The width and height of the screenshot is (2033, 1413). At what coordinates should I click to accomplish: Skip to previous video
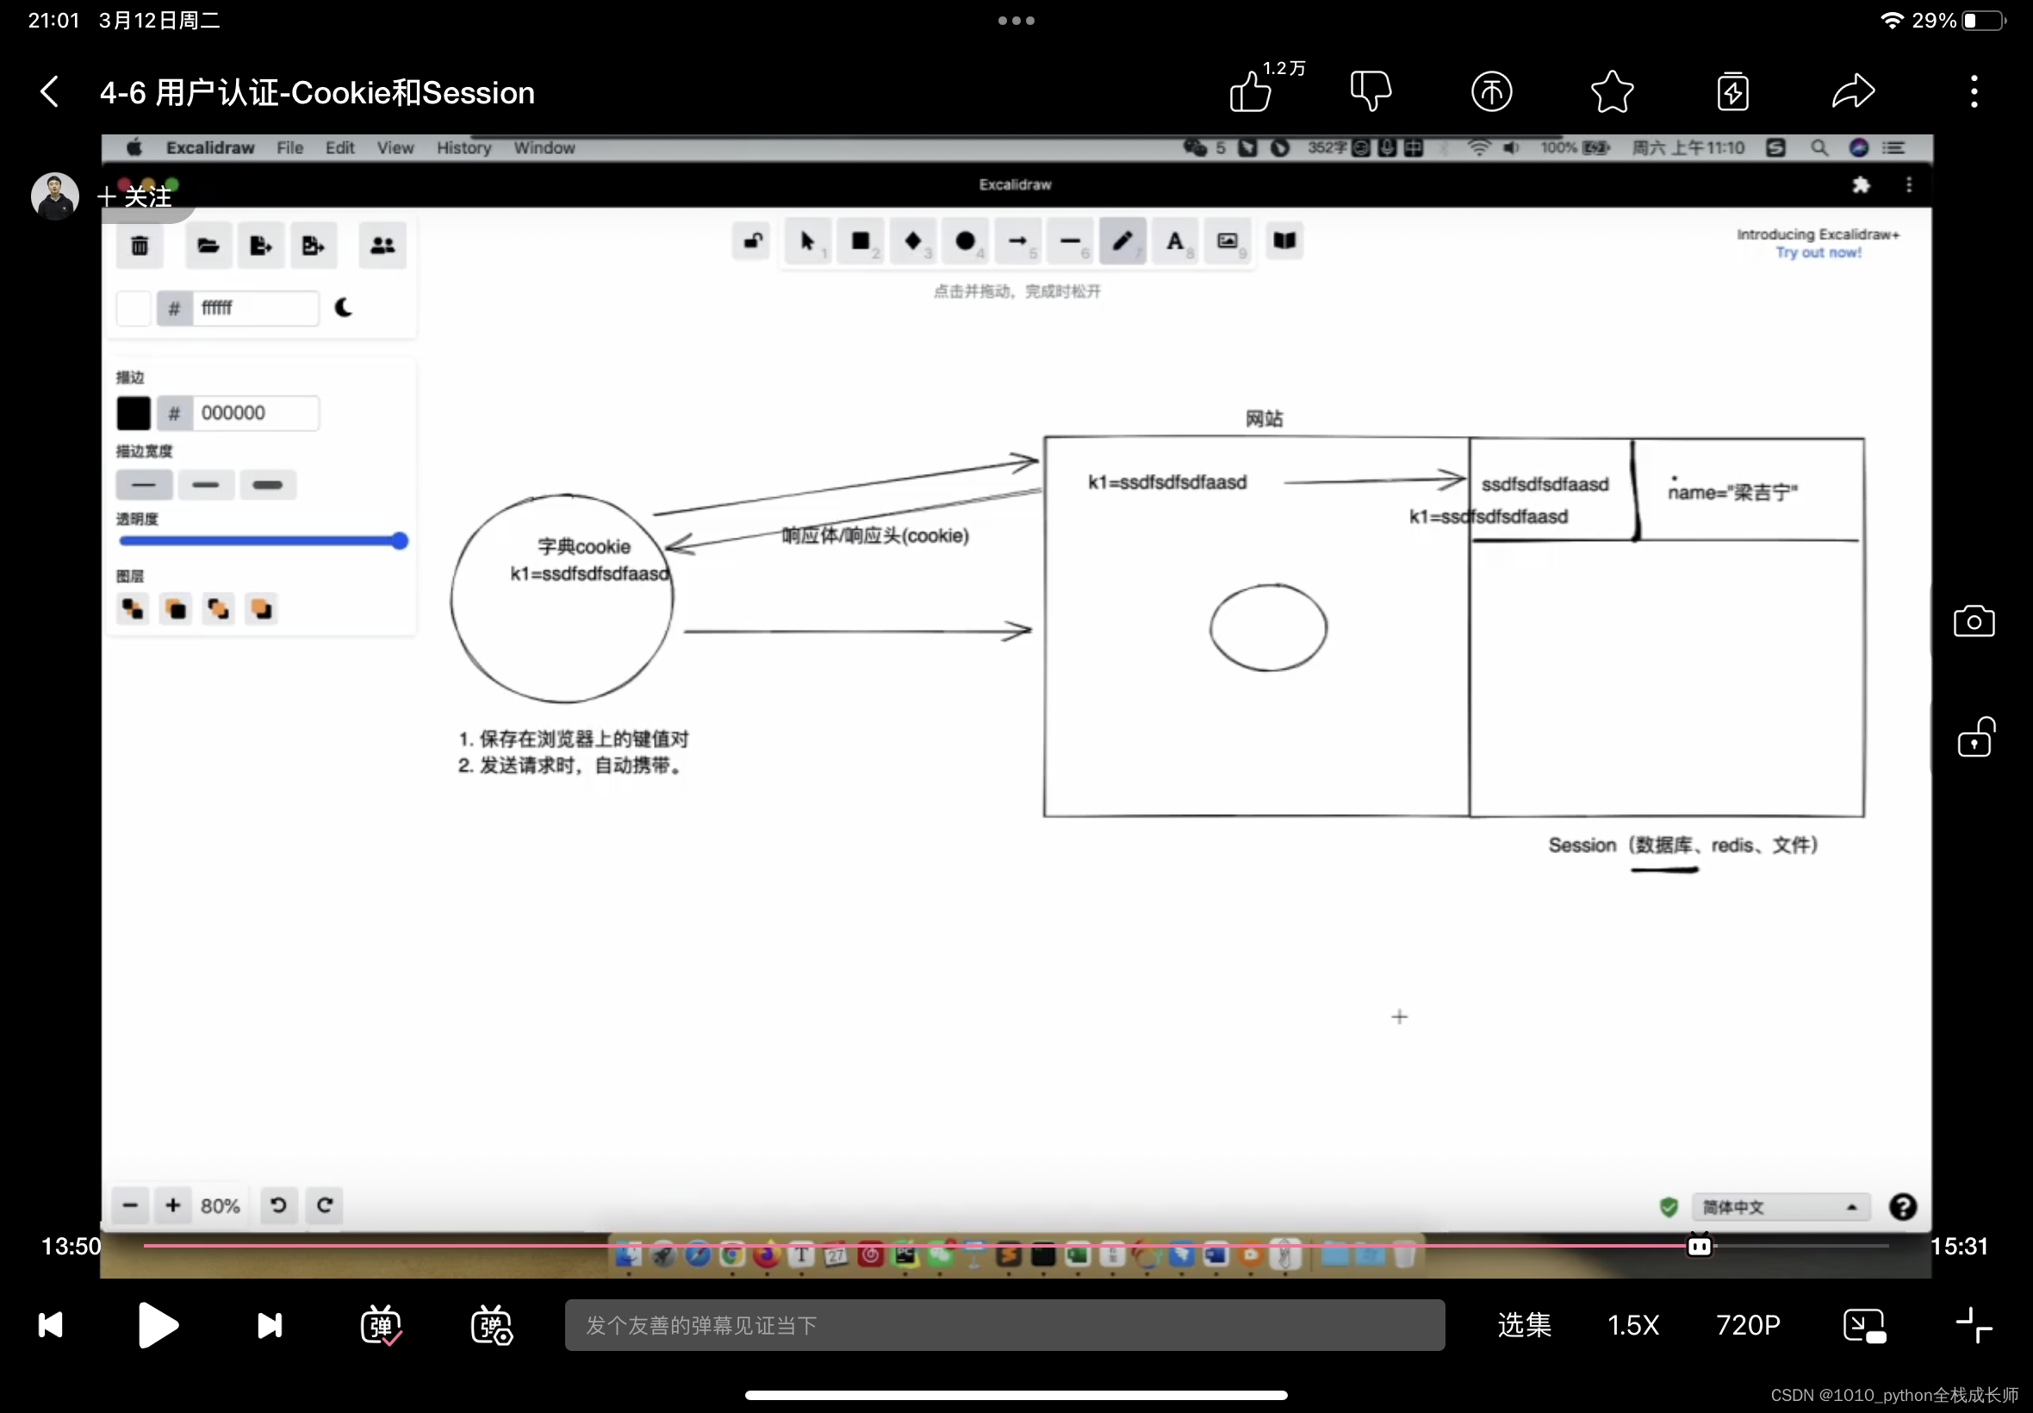coord(51,1324)
